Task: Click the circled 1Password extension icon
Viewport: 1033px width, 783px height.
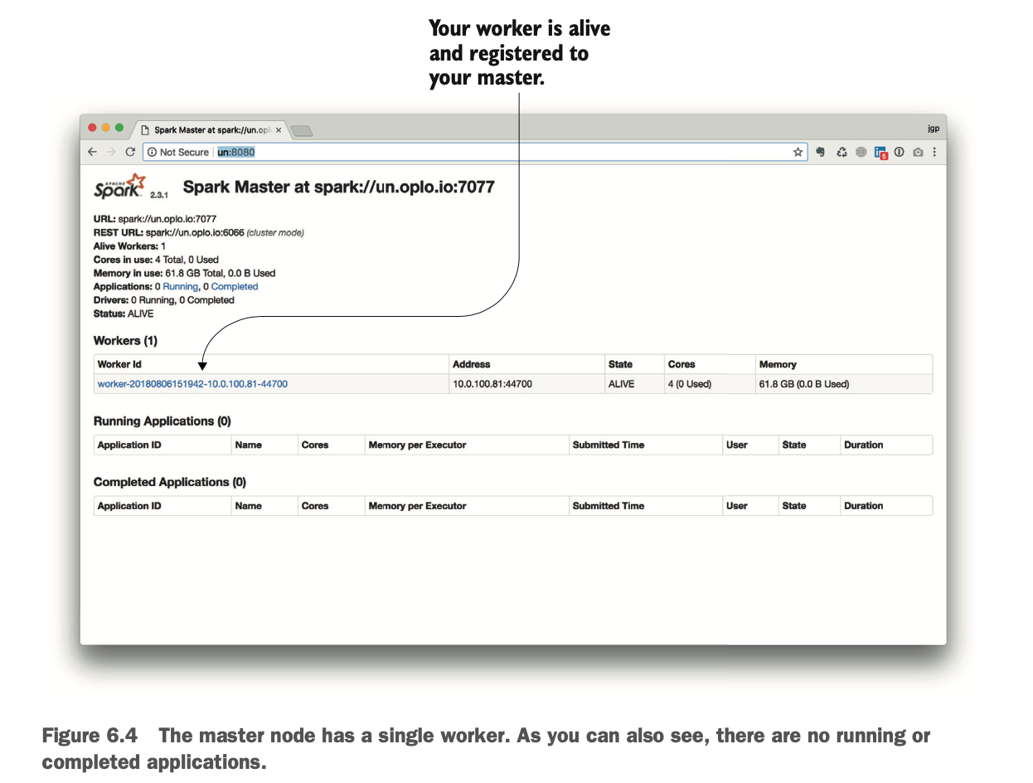Action: pos(900,153)
